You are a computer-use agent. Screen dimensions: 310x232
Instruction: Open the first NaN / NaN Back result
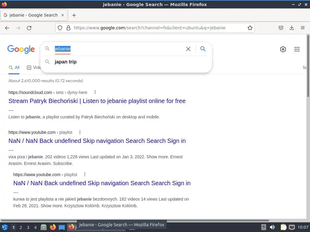(97, 141)
